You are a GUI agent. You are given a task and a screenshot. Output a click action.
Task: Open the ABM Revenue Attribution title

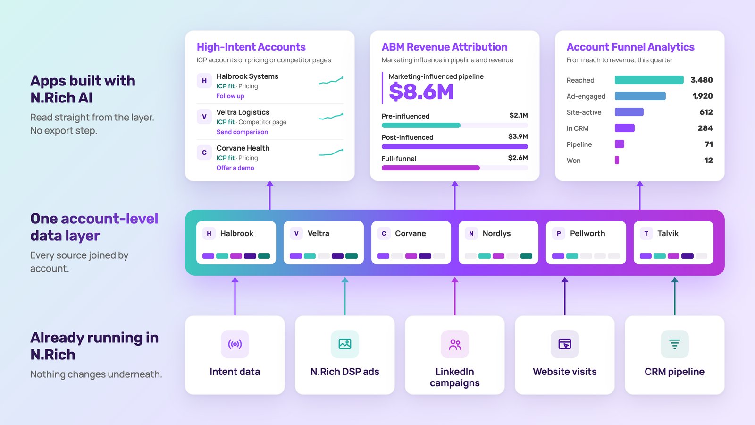[x=445, y=47]
